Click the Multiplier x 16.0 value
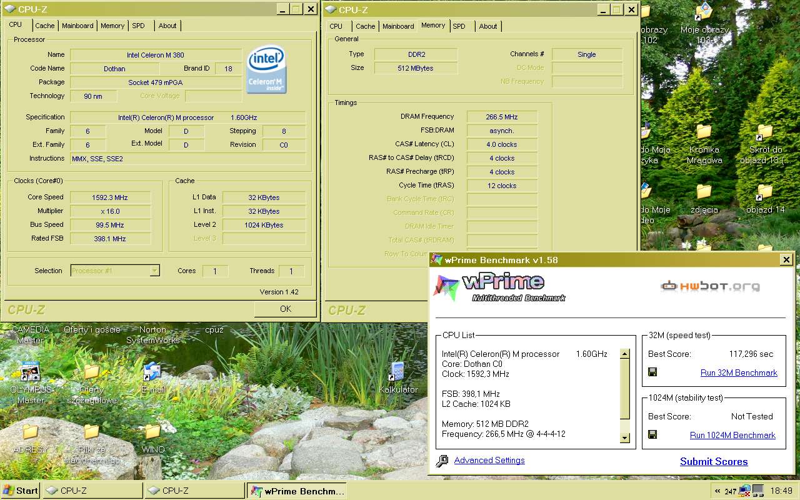 coord(110,211)
